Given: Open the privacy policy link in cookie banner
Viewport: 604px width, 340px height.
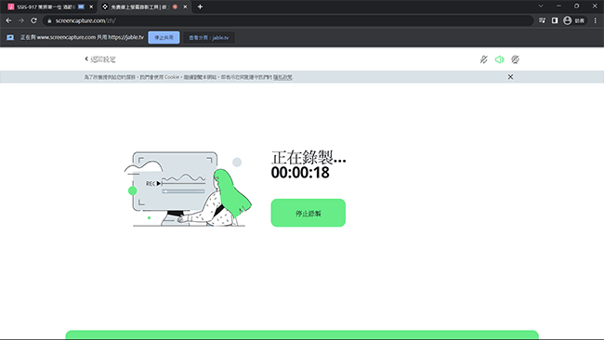Looking at the screenshot, I should coord(282,77).
